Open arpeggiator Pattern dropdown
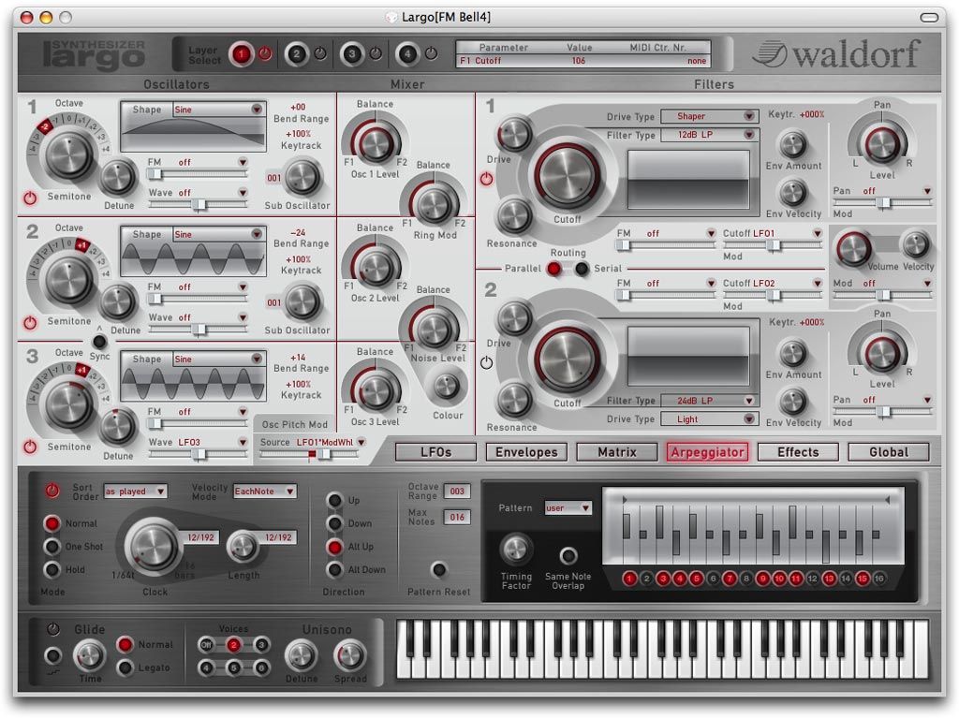The image size is (959, 719). tap(568, 508)
